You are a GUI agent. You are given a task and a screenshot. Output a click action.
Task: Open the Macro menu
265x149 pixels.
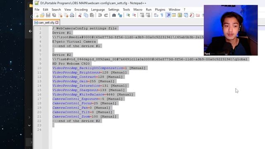click(x=138, y=10)
